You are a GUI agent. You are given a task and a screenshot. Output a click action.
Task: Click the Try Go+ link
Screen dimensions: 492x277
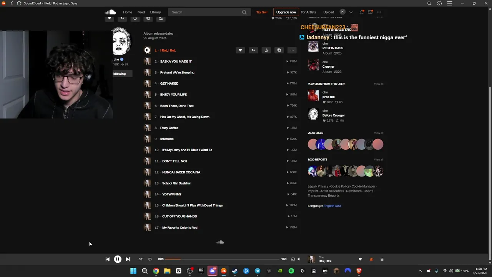(262, 12)
